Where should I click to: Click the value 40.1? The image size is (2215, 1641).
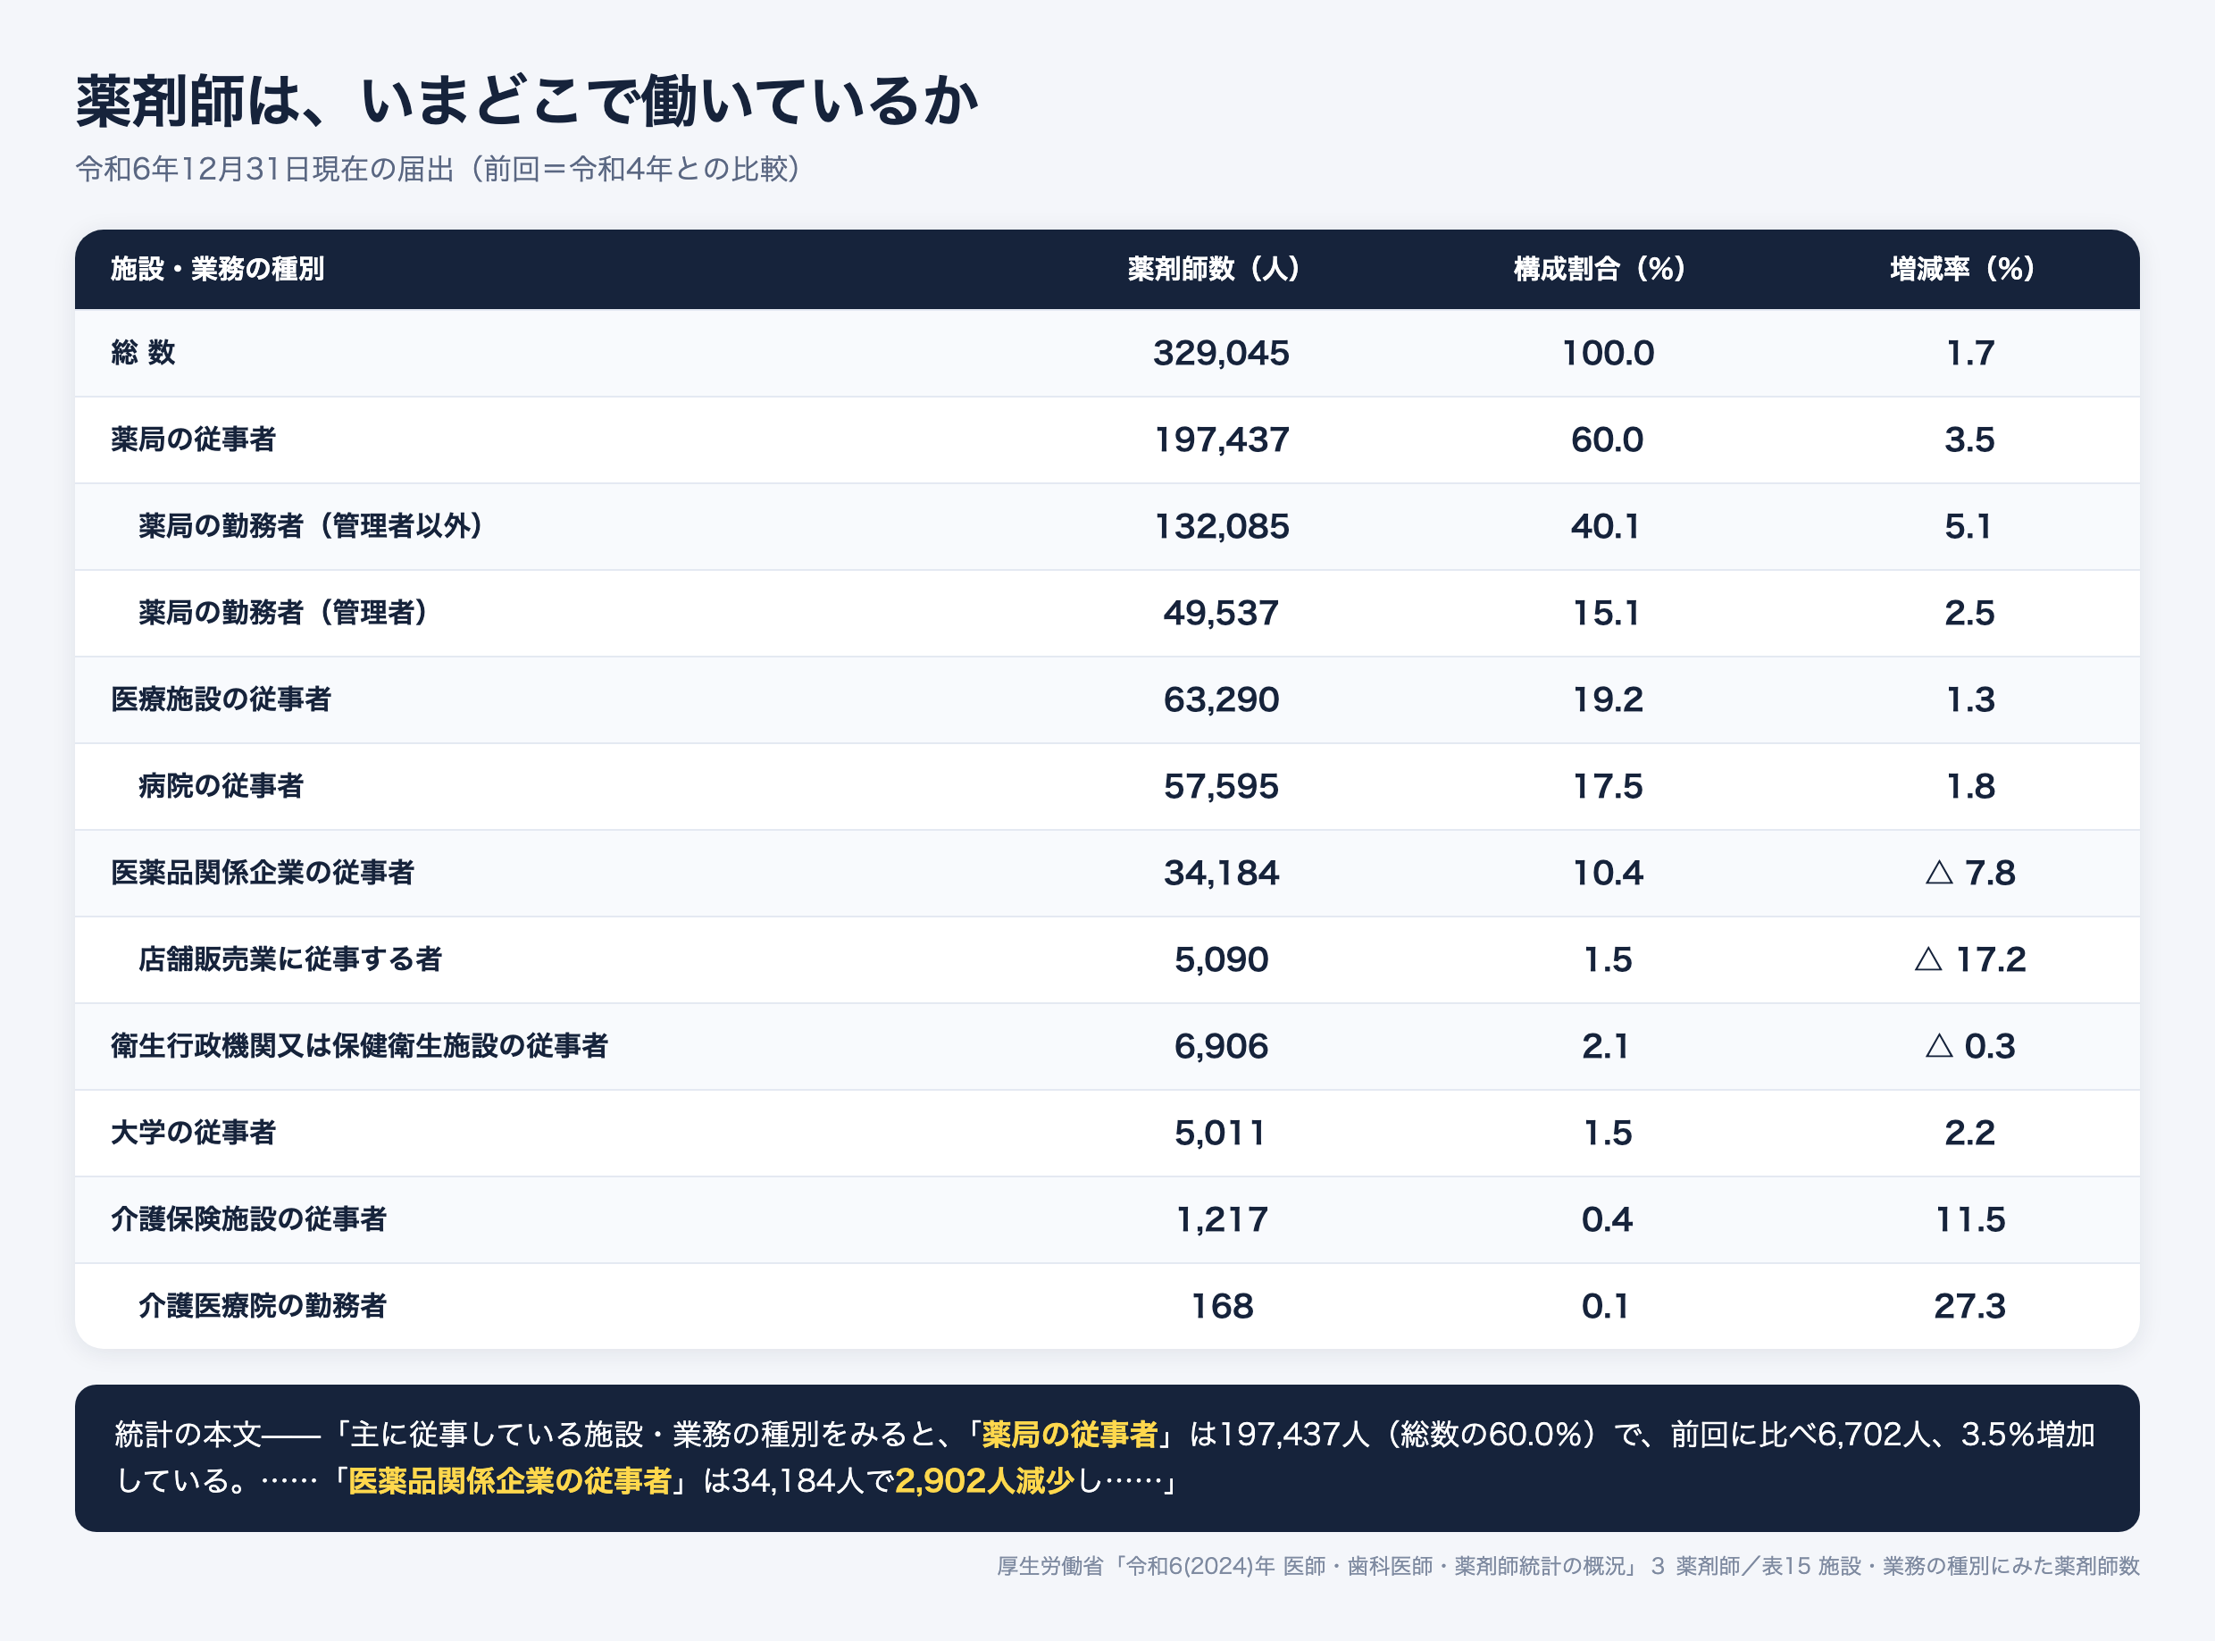[1605, 525]
